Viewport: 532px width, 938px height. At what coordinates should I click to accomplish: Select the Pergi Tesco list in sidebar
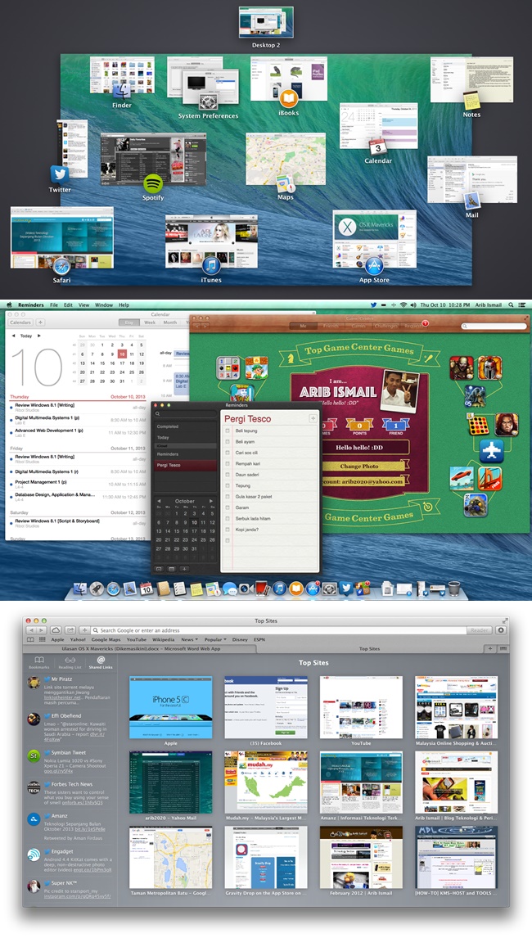coord(185,465)
